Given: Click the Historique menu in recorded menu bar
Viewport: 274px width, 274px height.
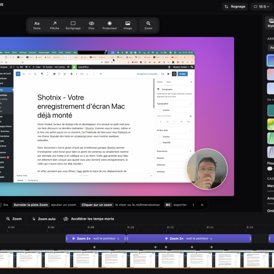Looking at the screenshot, I should (x=32, y=53).
